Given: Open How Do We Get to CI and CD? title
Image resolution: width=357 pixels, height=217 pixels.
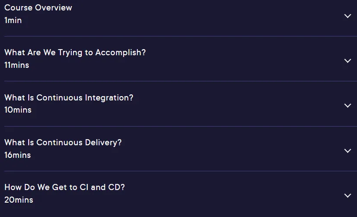Looking at the screenshot, I should [65, 187].
